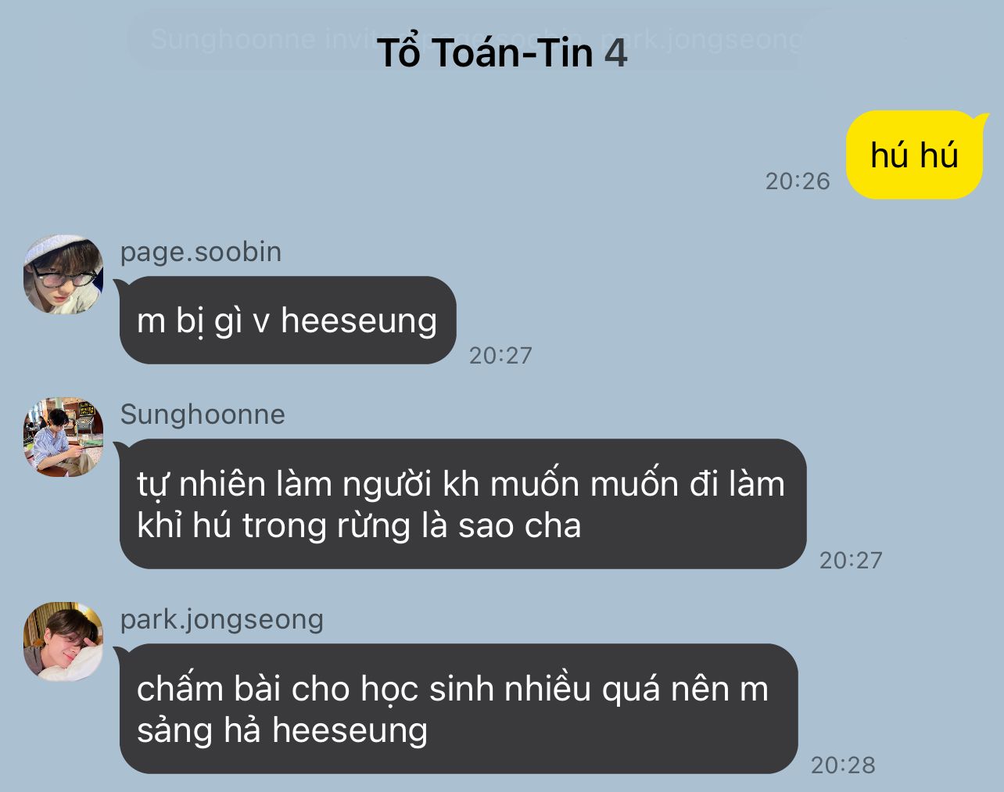The height and width of the screenshot is (792, 1004).
Task: Click the page.soobin username label
Action: pos(201,252)
